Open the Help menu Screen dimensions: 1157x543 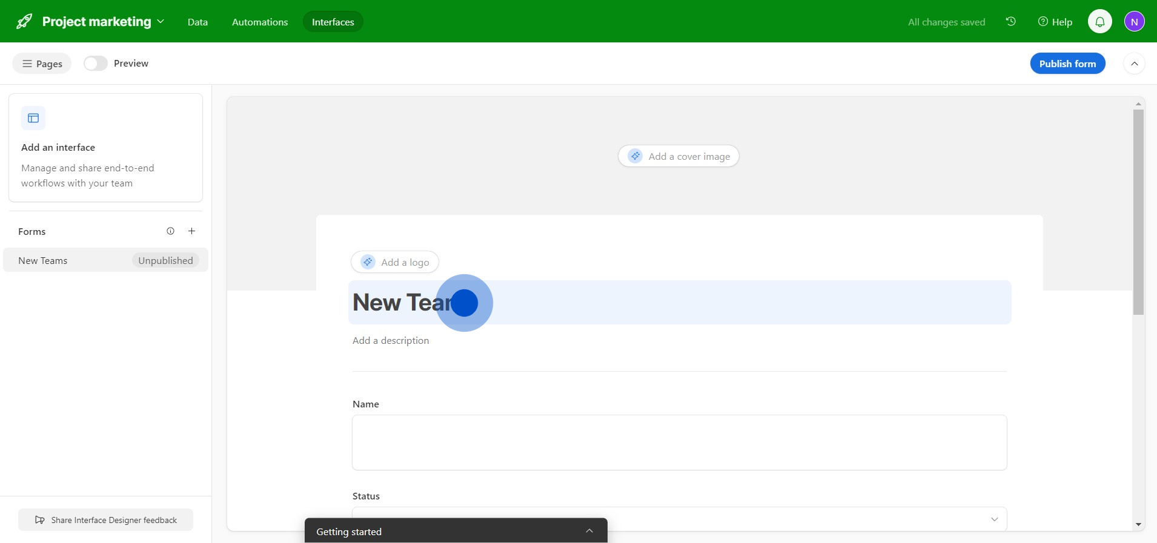[1055, 22]
